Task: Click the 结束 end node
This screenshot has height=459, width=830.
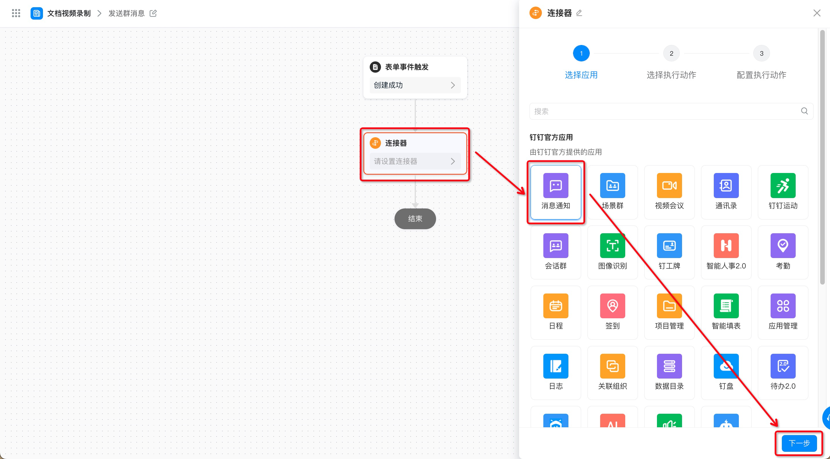Action: pyautogui.click(x=415, y=219)
